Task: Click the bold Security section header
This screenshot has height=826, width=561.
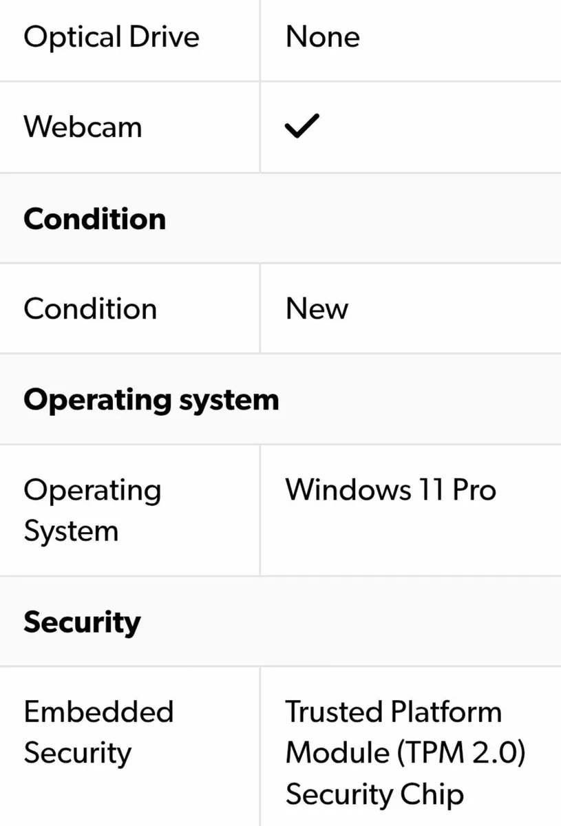Action: (x=82, y=622)
